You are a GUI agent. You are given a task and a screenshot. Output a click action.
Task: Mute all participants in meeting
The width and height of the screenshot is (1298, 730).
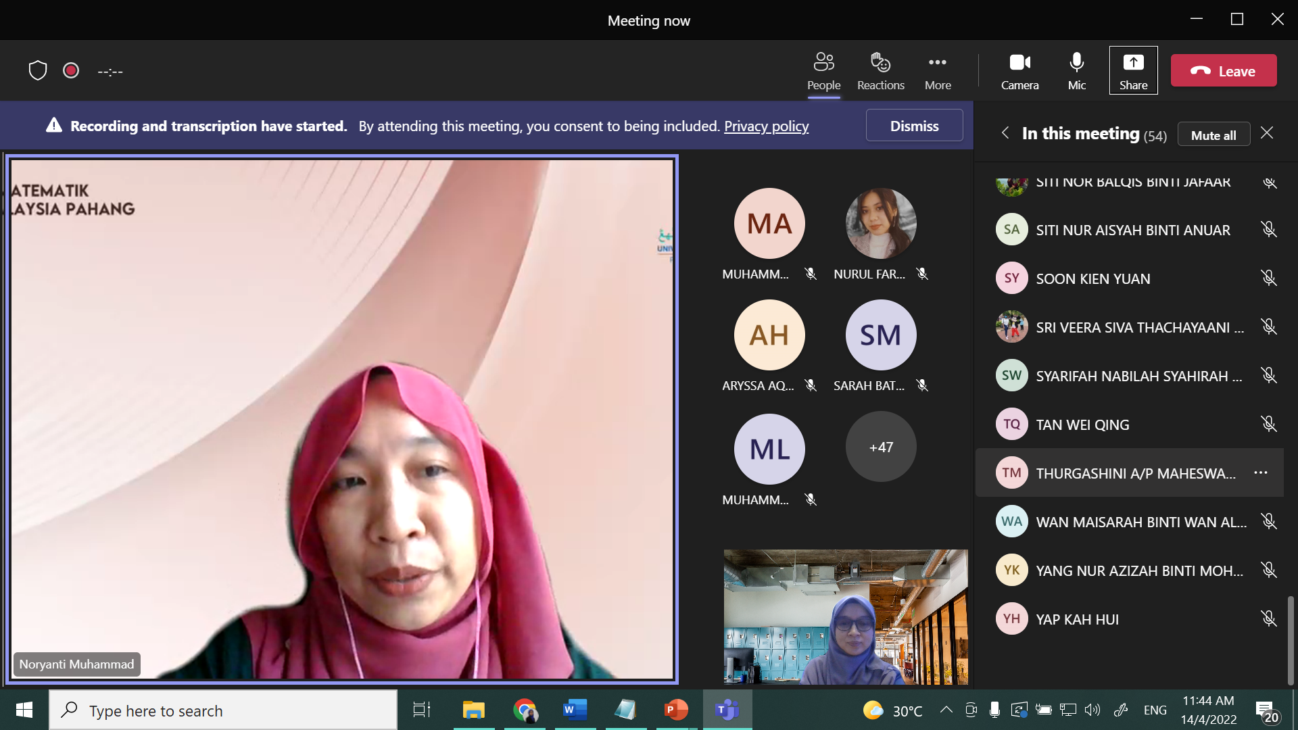(1213, 135)
